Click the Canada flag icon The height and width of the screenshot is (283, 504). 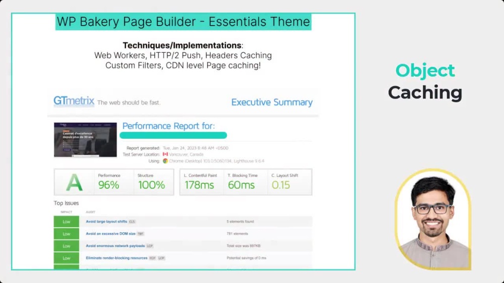[x=165, y=154]
